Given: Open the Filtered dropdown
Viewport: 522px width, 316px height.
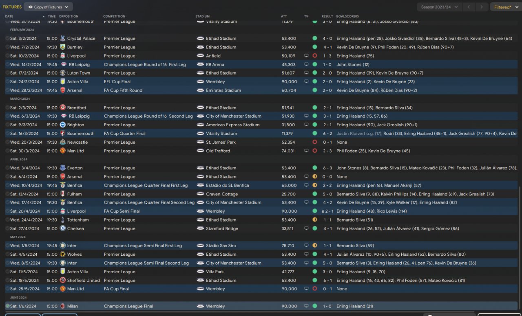Looking at the screenshot, I should (x=505, y=7).
